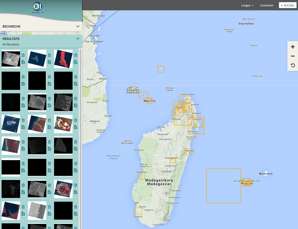Select the grey cloudy satellite thumbnail

(11, 59)
